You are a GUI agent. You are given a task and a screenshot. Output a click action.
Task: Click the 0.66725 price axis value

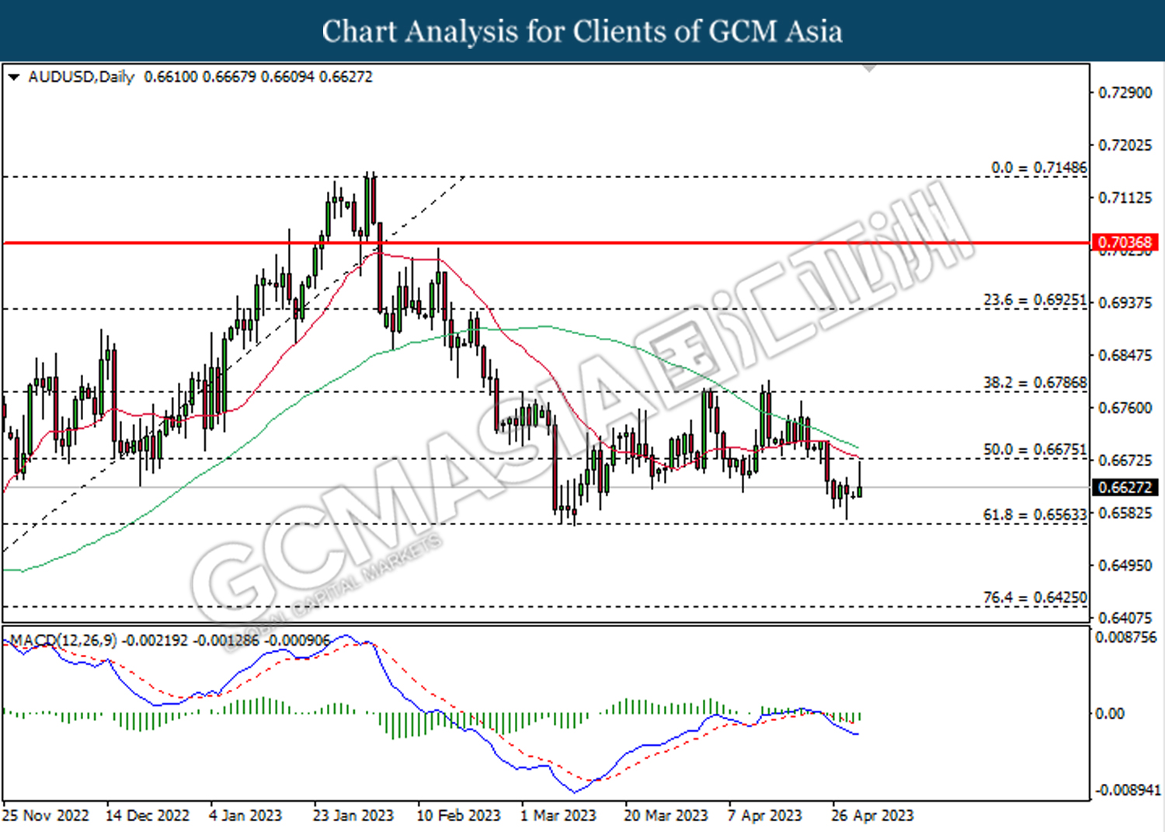[1125, 460]
